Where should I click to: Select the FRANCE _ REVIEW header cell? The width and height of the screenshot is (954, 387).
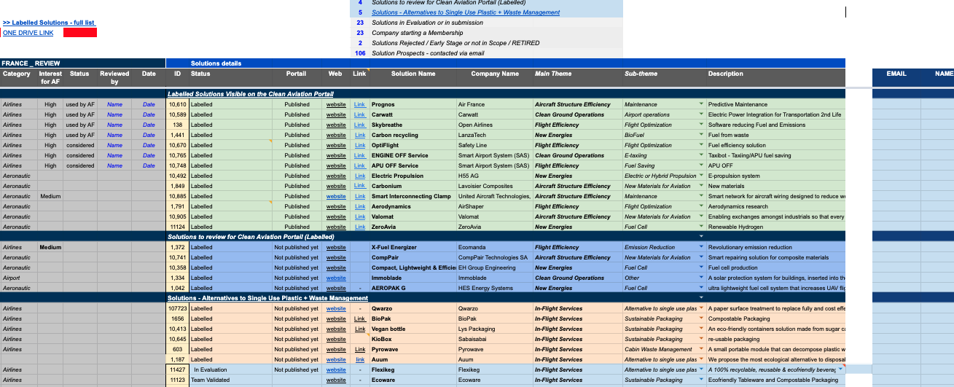[x=83, y=63]
